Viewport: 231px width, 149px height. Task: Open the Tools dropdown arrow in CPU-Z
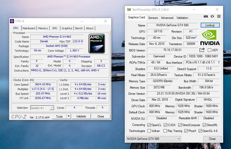69,116
